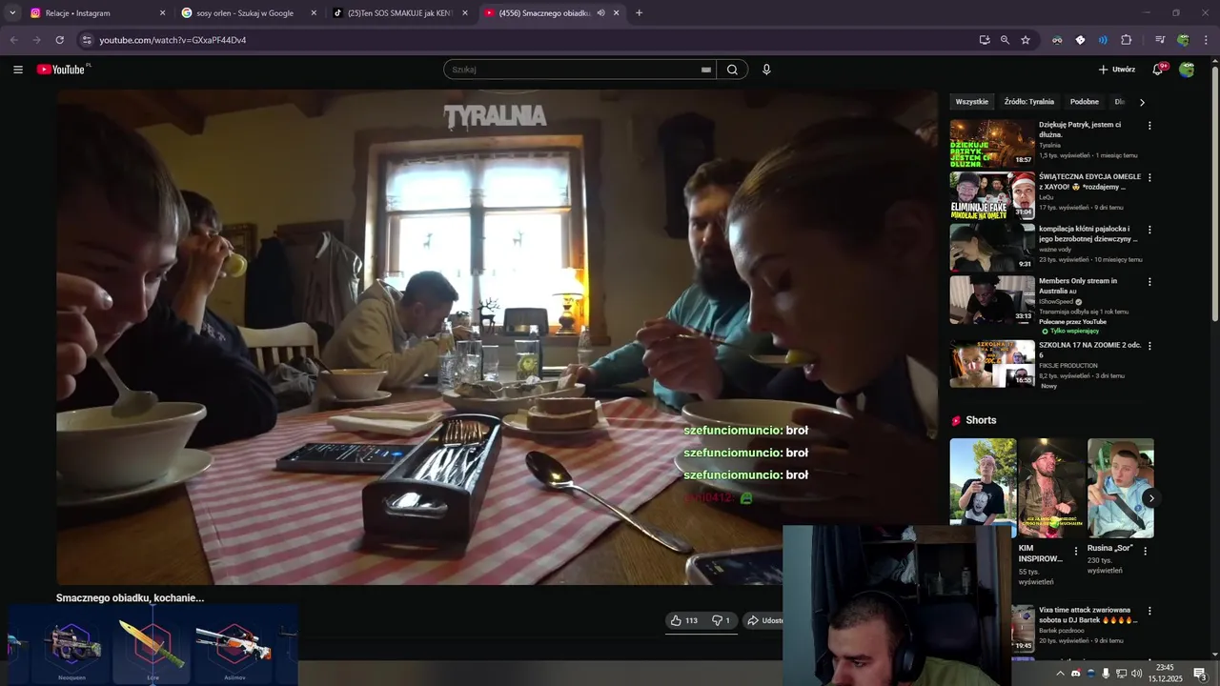Close the TikTok SOS SMAKUJE tab
The width and height of the screenshot is (1220, 686).
point(465,13)
